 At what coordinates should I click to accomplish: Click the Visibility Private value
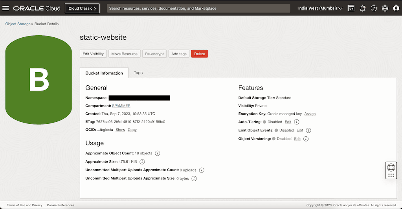click(x=261, y=106)
